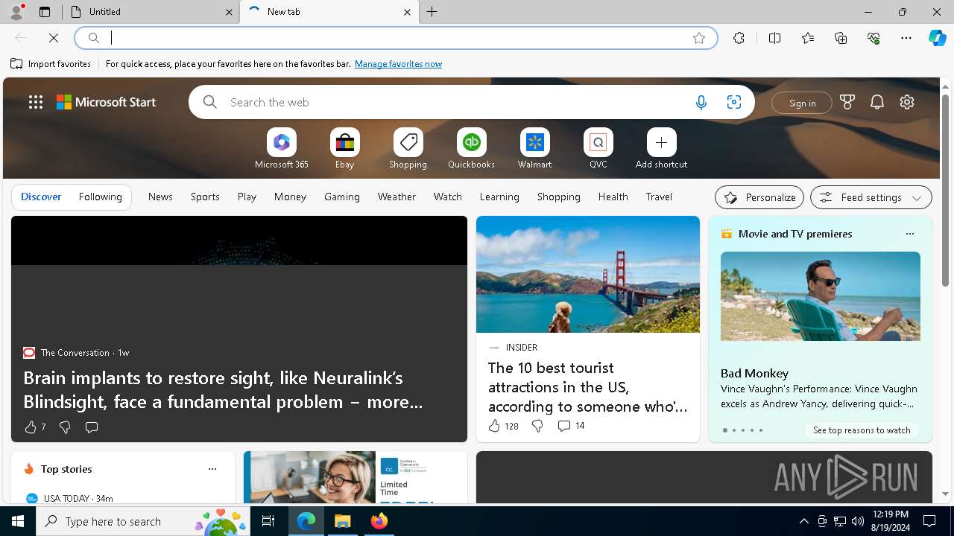Open the notifications bell
This screenshot has width=954, height=536.
877,103
